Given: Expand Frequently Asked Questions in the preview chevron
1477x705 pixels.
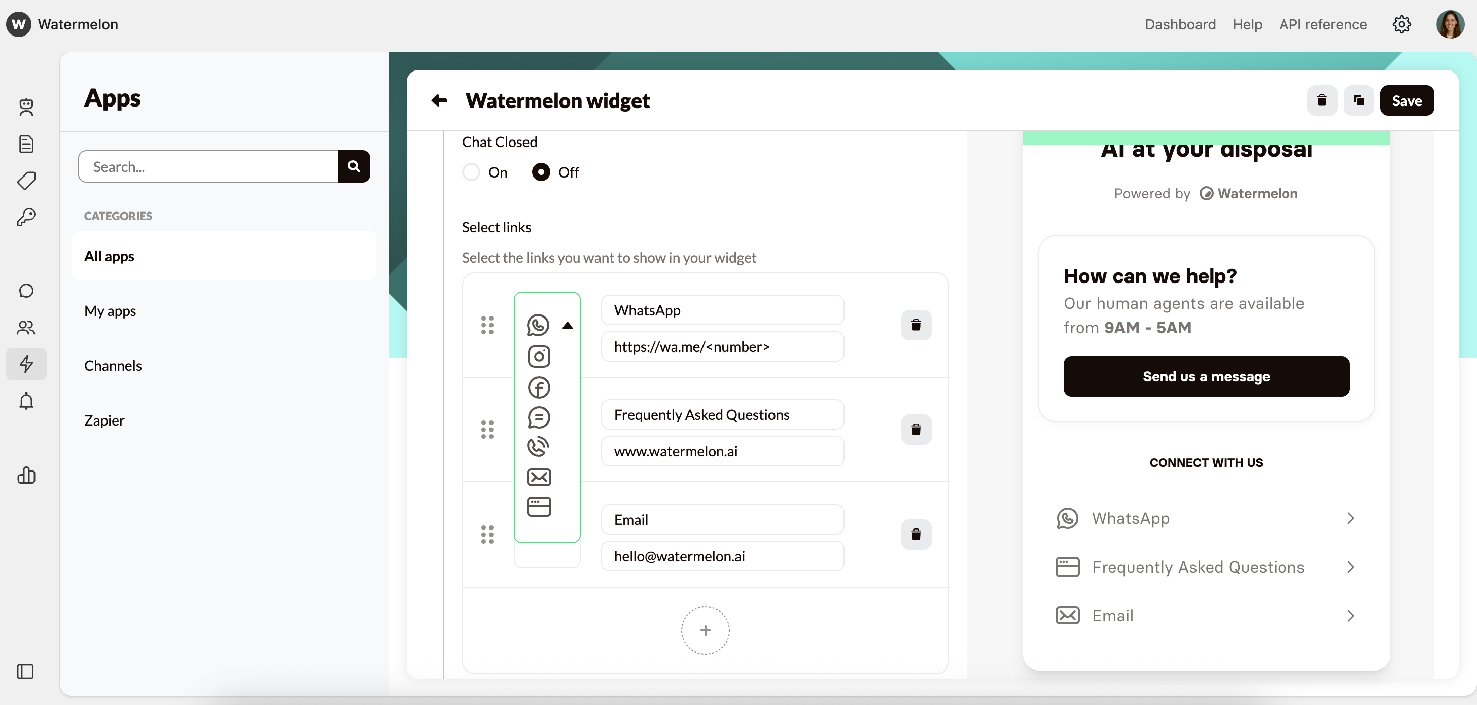Looking at the screenshot, I should coord(1351,567).
